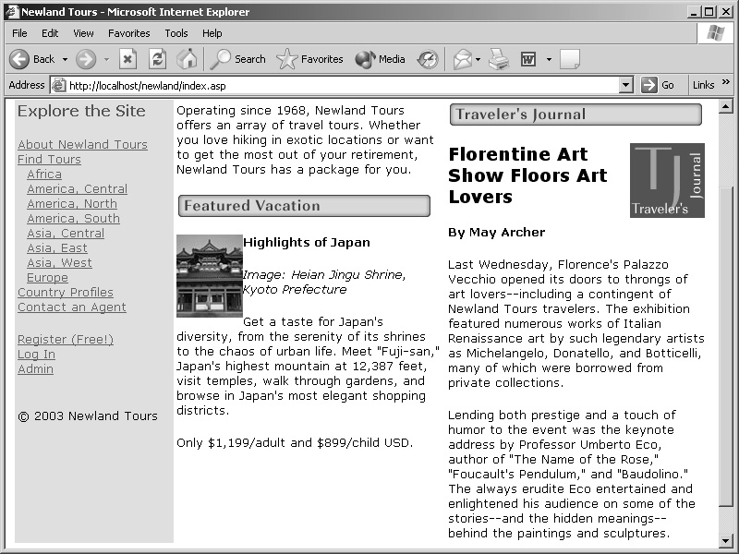Expand the Mail options dropdown
This screenshot has width=739, height=554.
pyautogui.click(x=478, y=59)
